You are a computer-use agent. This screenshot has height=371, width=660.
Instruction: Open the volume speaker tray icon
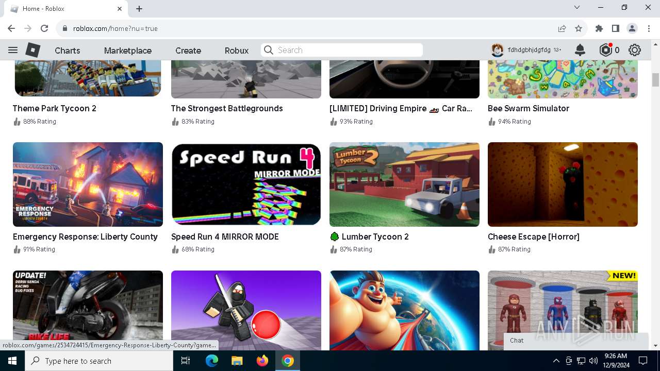(x=593, y=361)
